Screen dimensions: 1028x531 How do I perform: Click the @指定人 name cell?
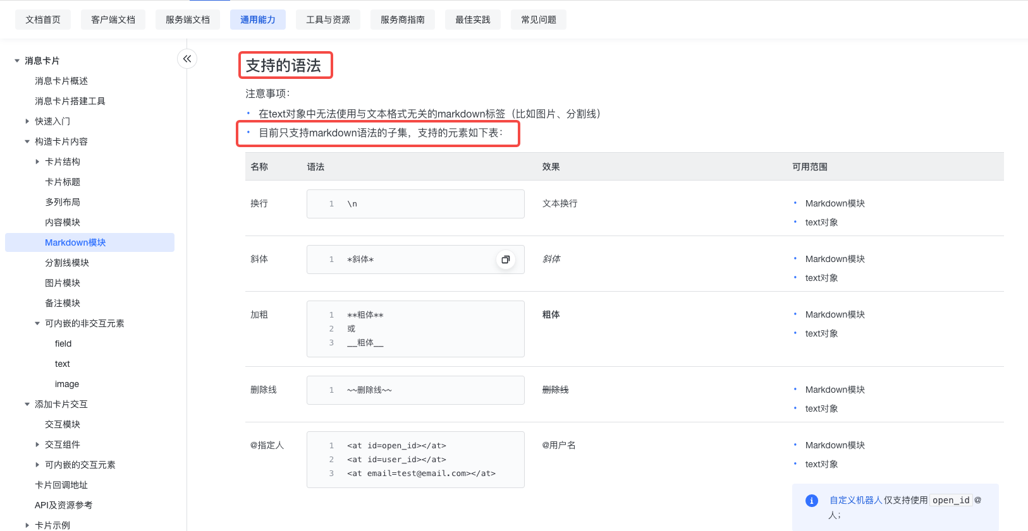(267, 445)
